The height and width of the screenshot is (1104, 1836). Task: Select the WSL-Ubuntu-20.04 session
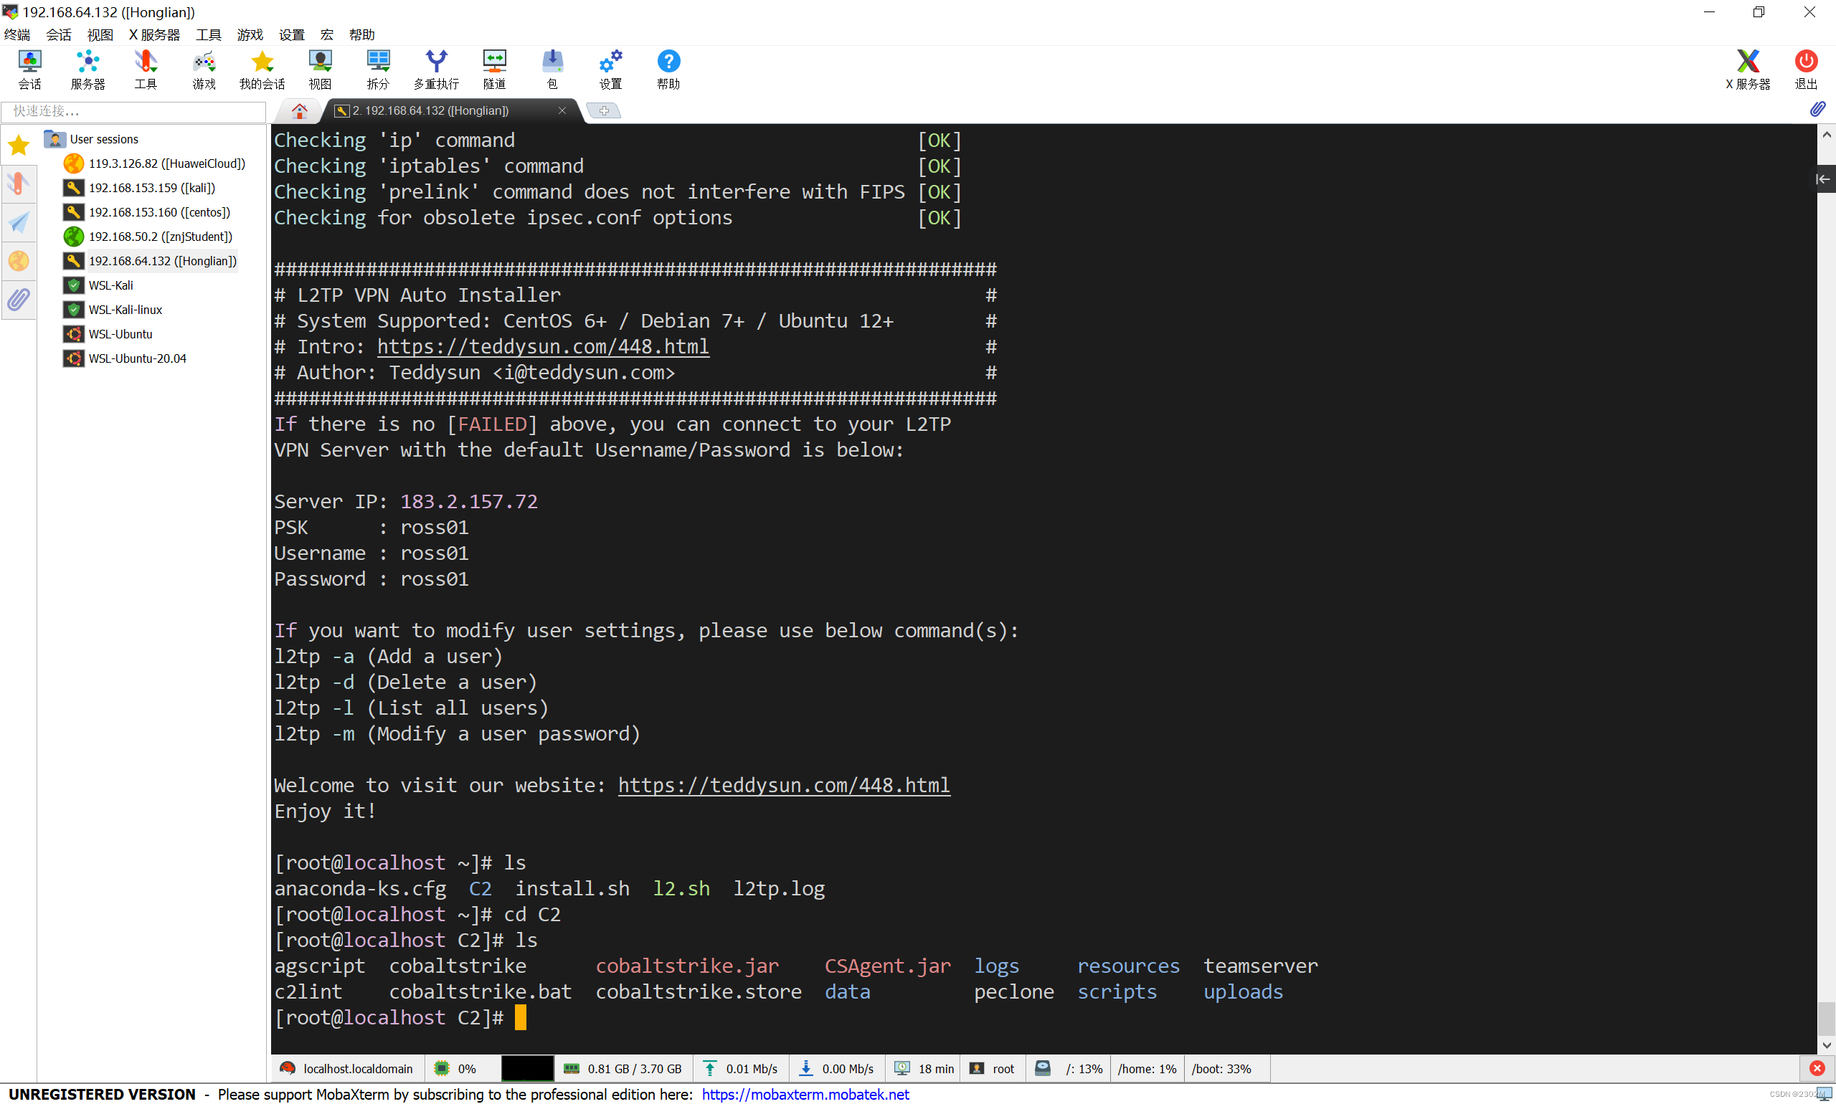point(137,358)
